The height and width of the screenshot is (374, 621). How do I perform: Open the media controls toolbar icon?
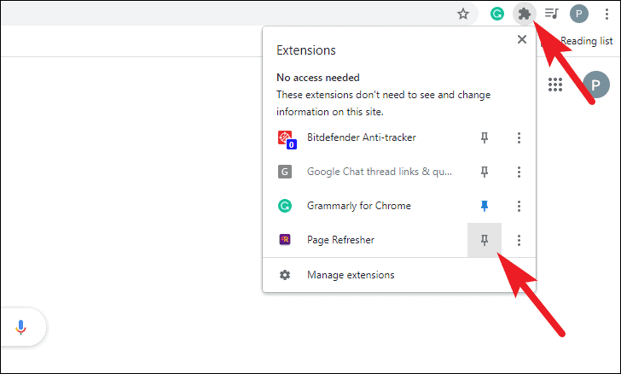tap(551, 14)
